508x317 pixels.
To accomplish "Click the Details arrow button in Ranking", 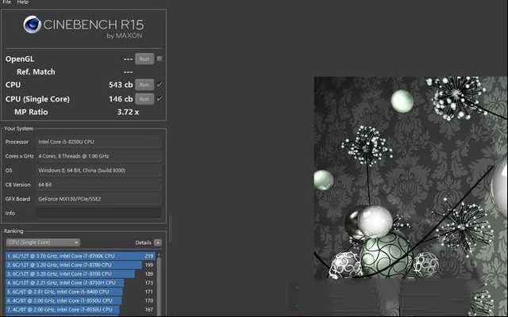I will pos(158,243).
